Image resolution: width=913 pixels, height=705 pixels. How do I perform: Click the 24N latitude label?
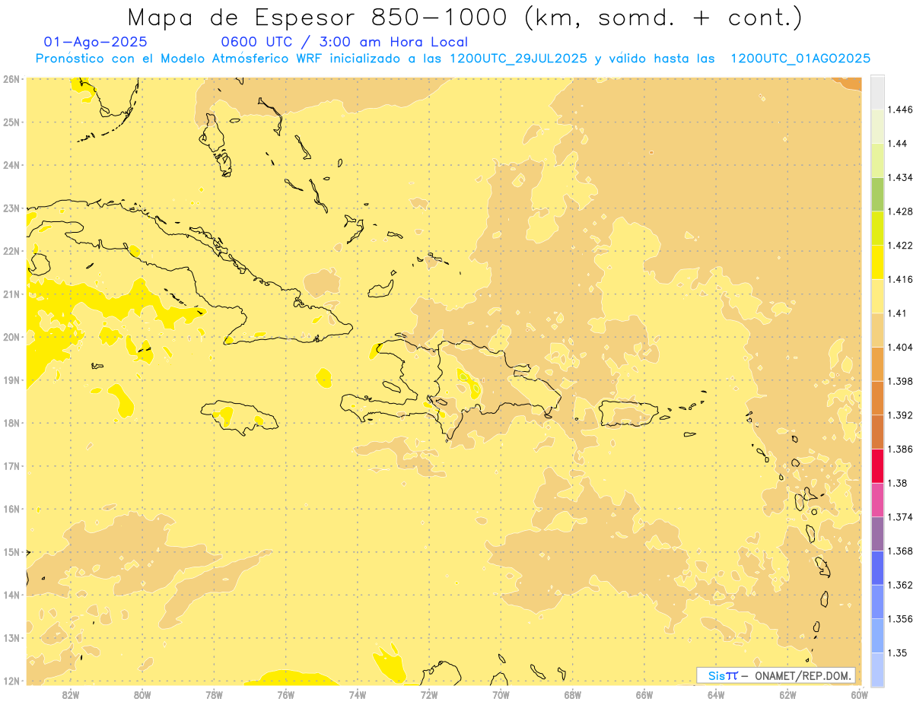[x=11, y=165]
